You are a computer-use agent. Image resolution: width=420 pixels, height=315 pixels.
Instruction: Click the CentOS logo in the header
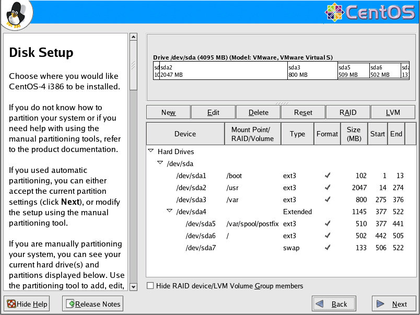370,13
